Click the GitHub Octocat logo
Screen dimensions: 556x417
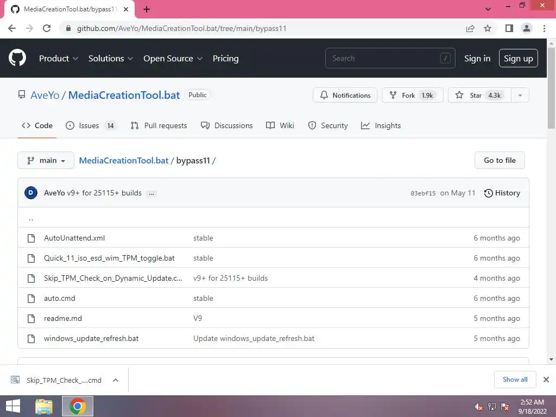(17, 58)
